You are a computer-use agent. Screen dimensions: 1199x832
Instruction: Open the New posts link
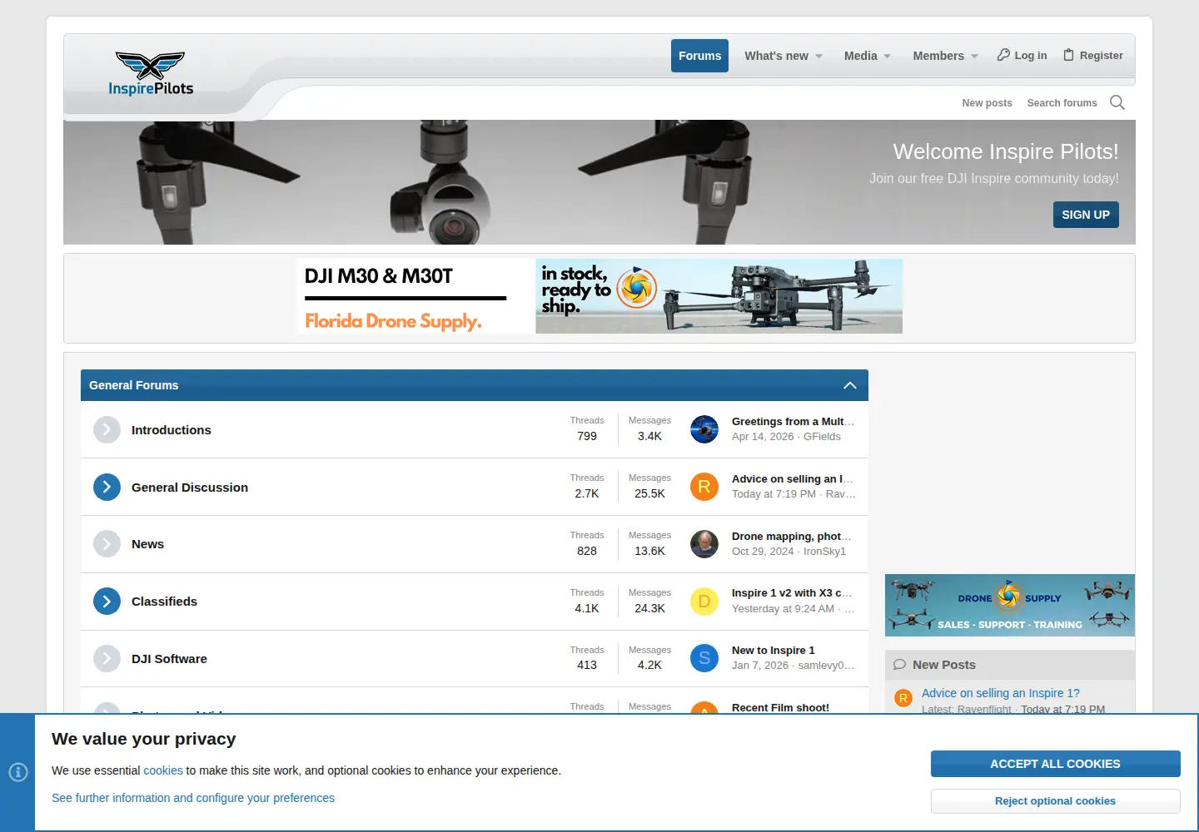pos(987,103)
